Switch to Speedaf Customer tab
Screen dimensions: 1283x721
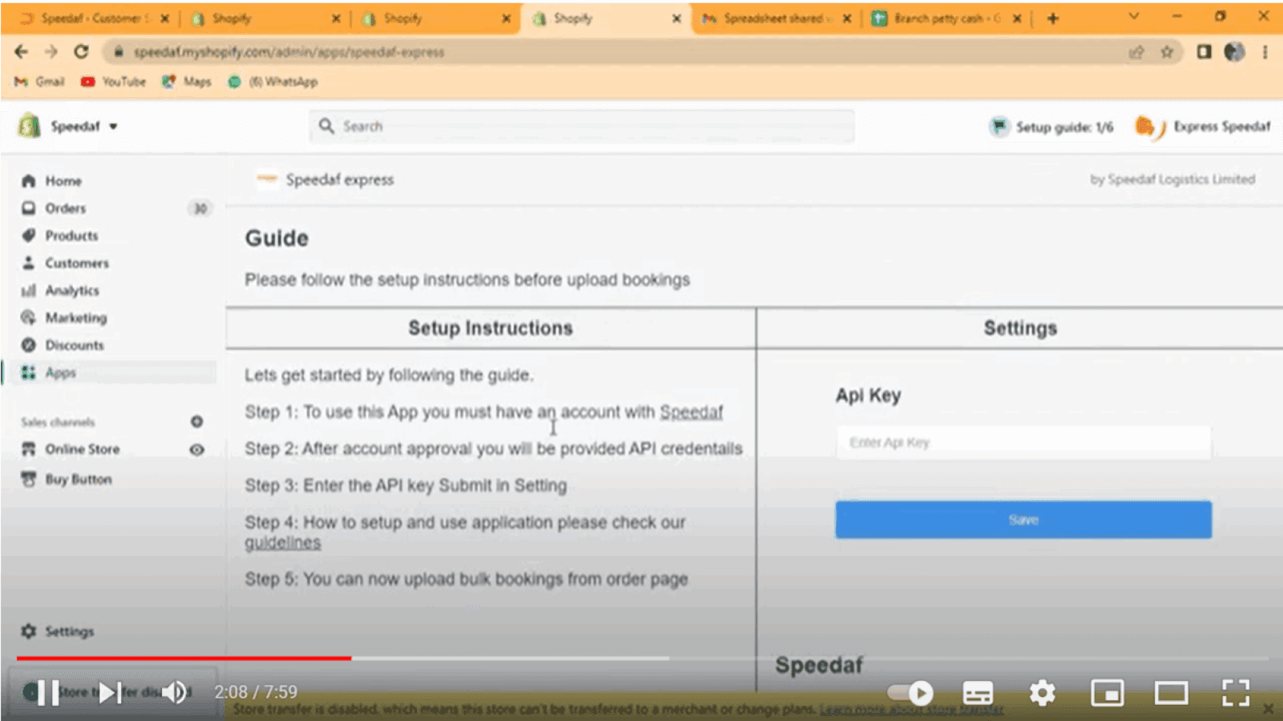[85, 18]
